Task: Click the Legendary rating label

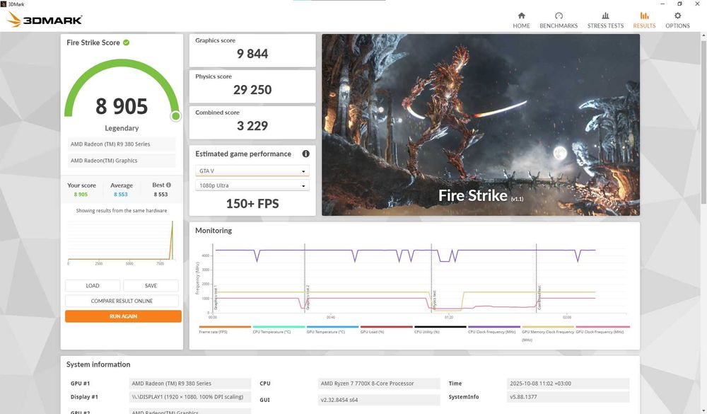Action: (122, 128)
